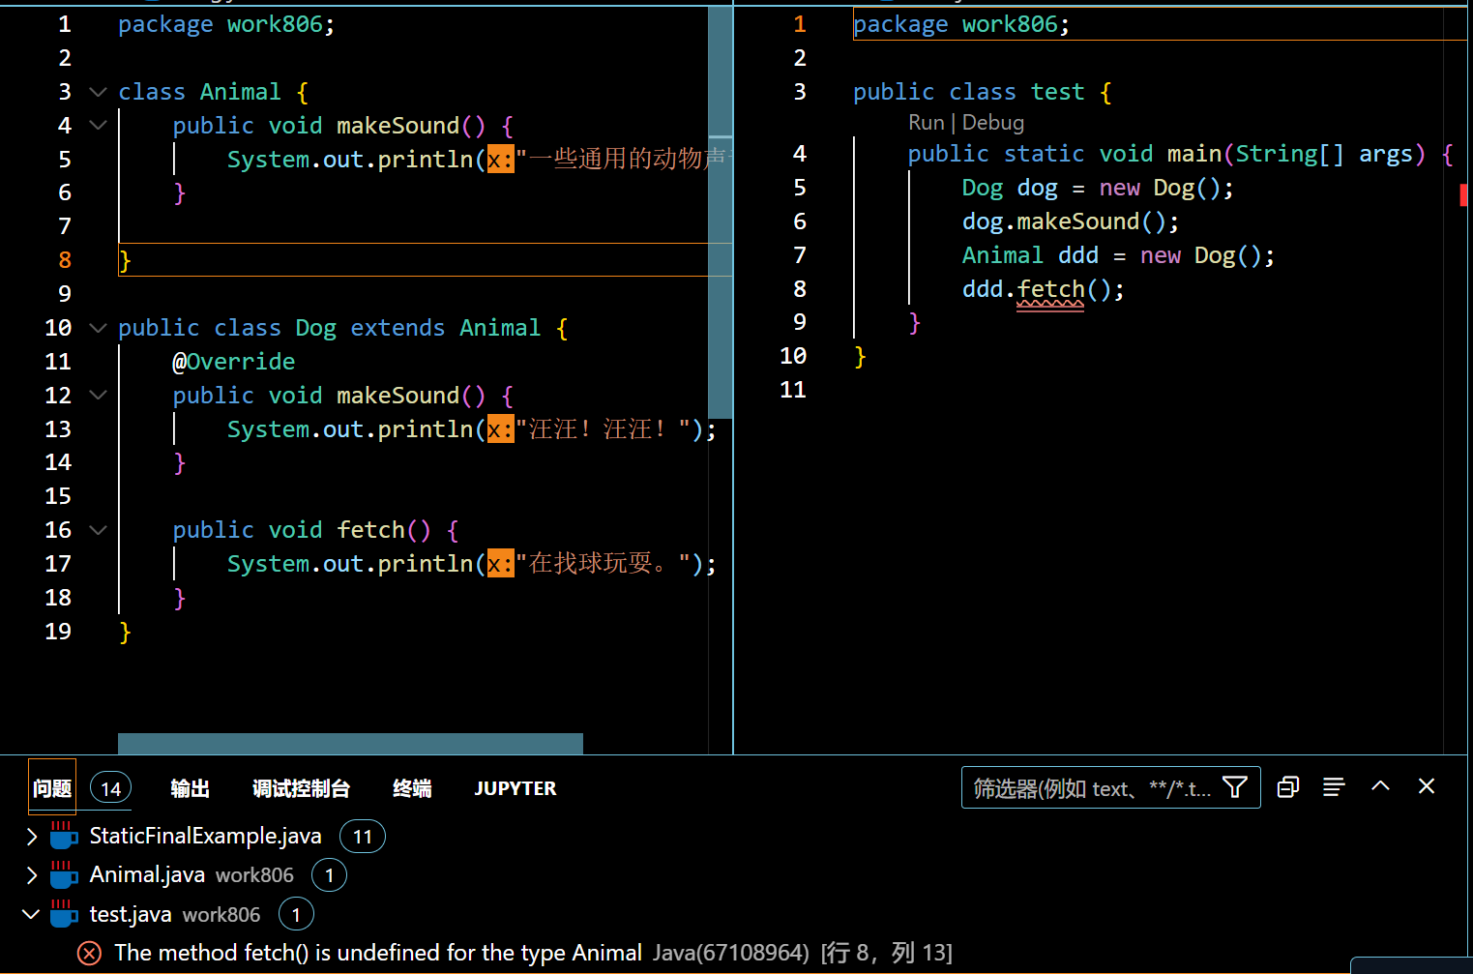This screenshot has width=1473, height=974.
Task: Fold the makeSound method on line 4
Action: click(x=98, y=126)
